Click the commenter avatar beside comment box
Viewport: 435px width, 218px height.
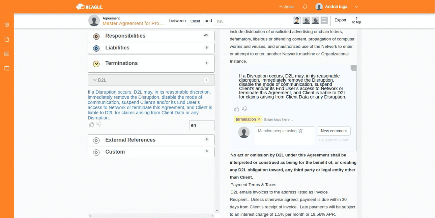[244, 132]
